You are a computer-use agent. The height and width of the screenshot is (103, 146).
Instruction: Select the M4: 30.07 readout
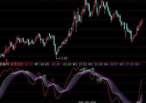[x=111, y=64]
